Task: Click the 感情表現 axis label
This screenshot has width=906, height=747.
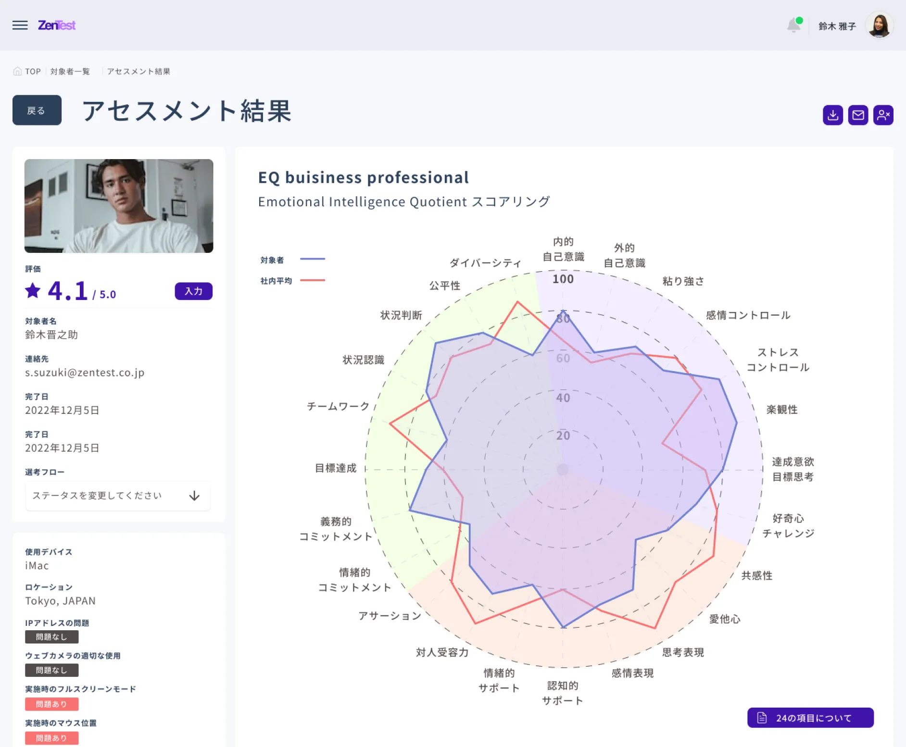Action: pos(632,673)
